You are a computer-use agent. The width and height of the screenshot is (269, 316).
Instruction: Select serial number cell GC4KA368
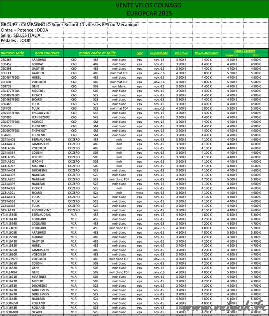(x=8, y=206)
